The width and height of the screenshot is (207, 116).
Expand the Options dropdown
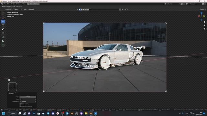203,10
